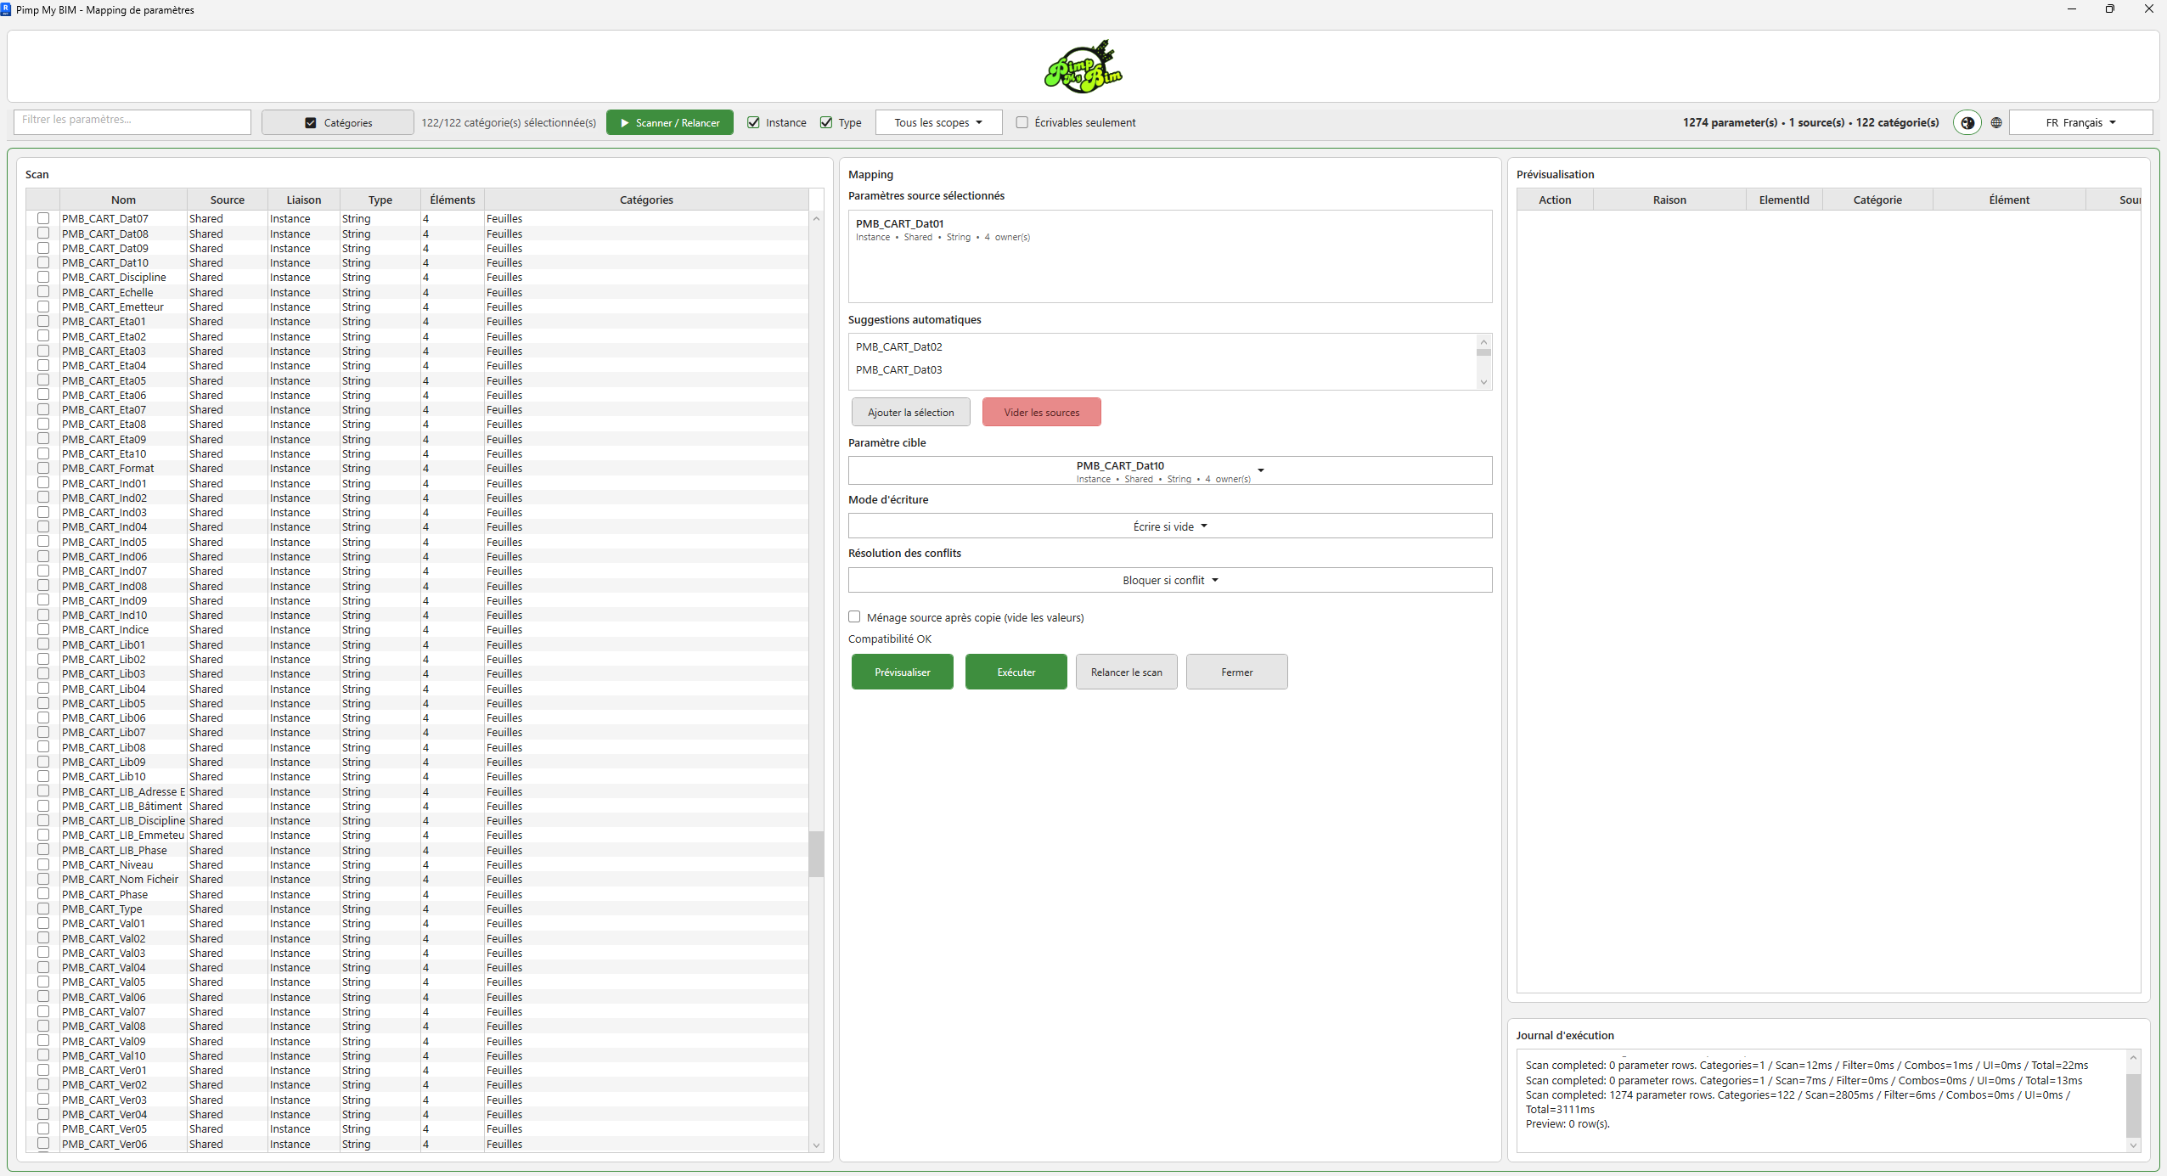Click the PMB_CART_LIB_Bâtiment row name
This screenshot has height=1176, width=2167.
(x=122, y=806)
